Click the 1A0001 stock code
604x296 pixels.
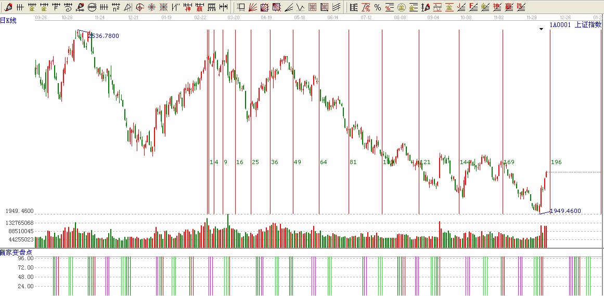coord(560,24)
